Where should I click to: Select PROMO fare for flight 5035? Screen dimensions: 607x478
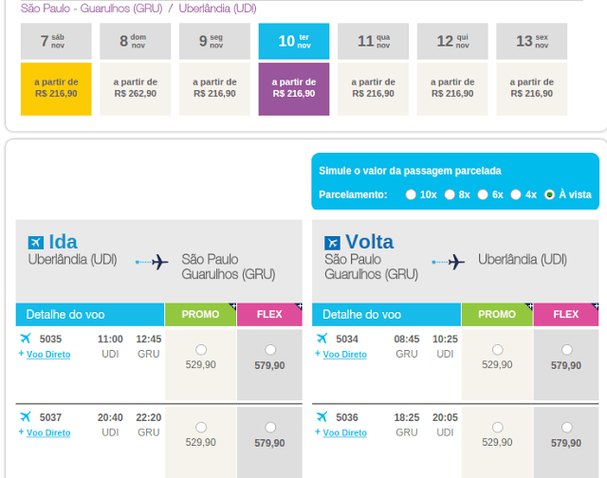[x=201, y=350]
